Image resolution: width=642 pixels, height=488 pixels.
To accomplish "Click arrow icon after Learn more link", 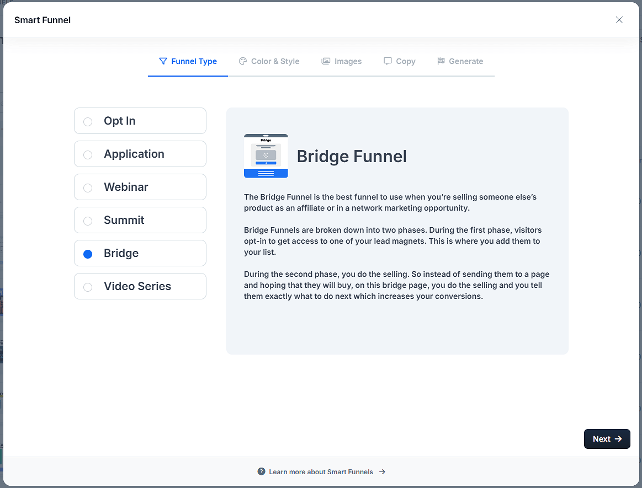I will [382, 471].
